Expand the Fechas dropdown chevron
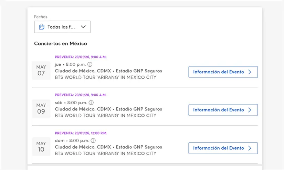 pos(83,27)
